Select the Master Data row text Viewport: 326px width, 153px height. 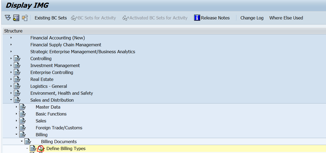[x=48, y=107]
